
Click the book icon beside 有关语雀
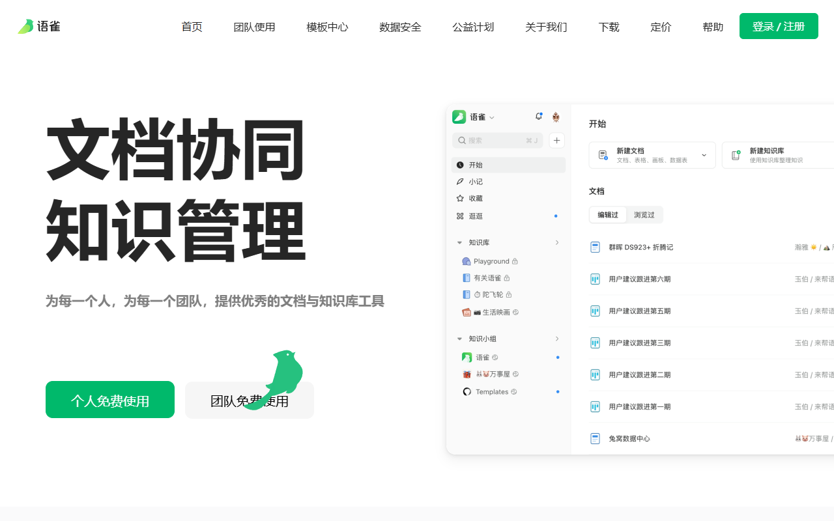click(467, 278)
